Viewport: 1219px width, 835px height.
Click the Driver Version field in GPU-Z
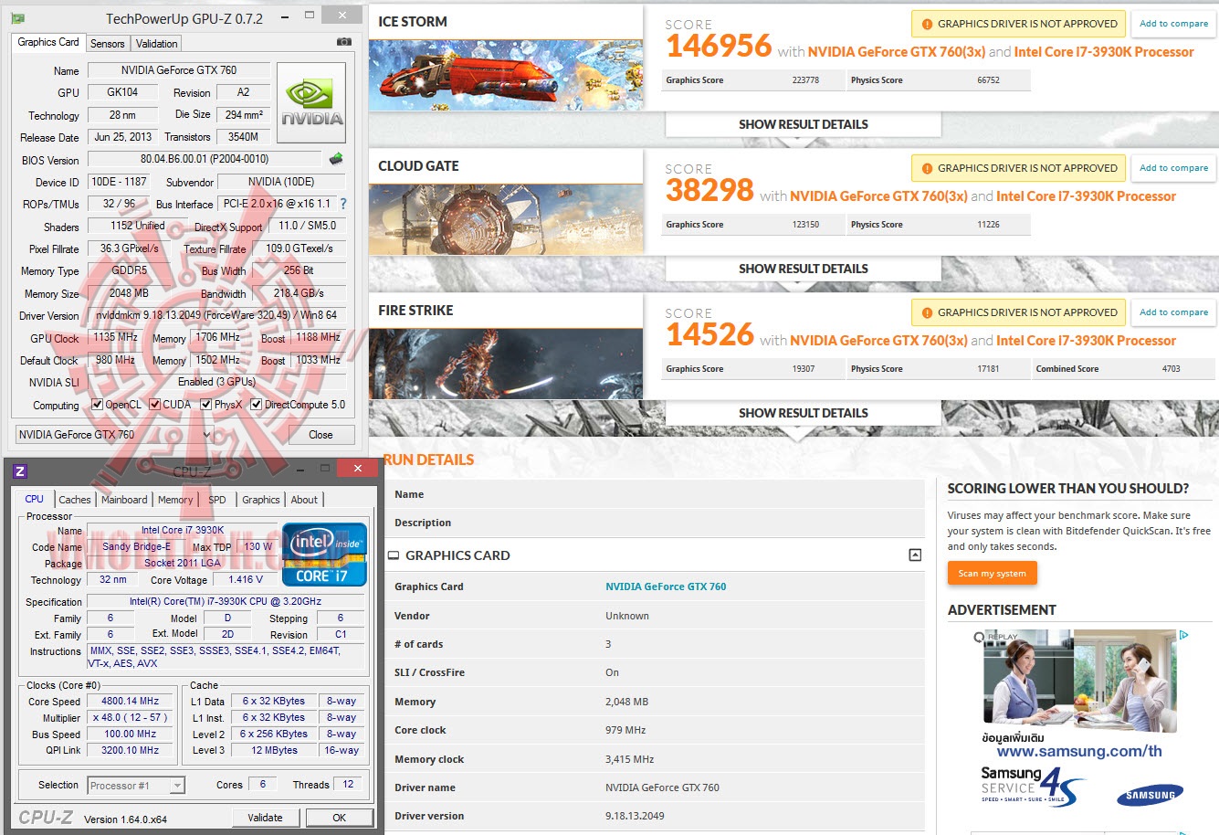[216, 315]
